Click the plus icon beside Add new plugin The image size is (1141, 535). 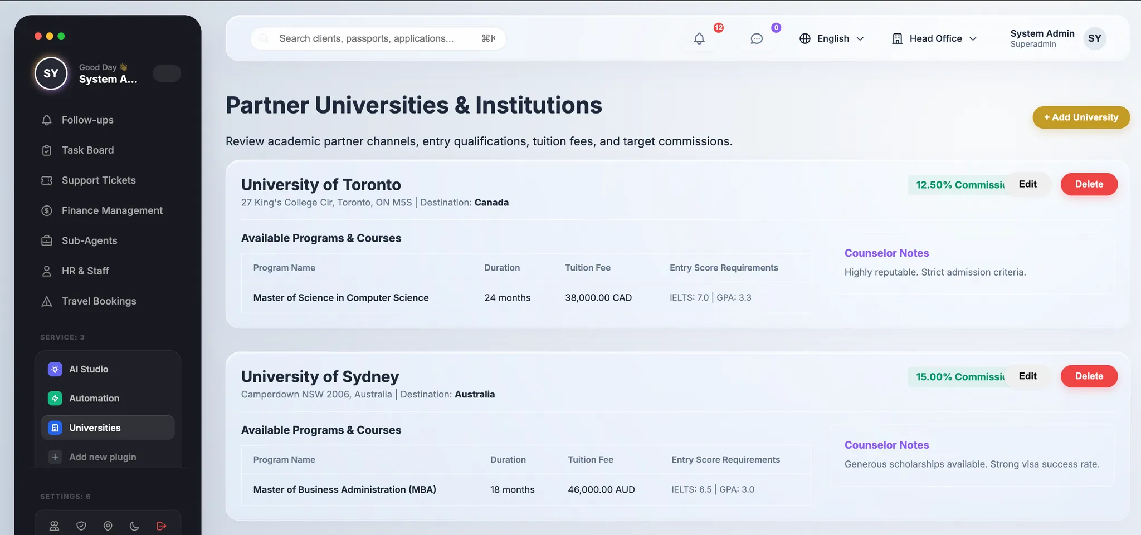point(55,457)
